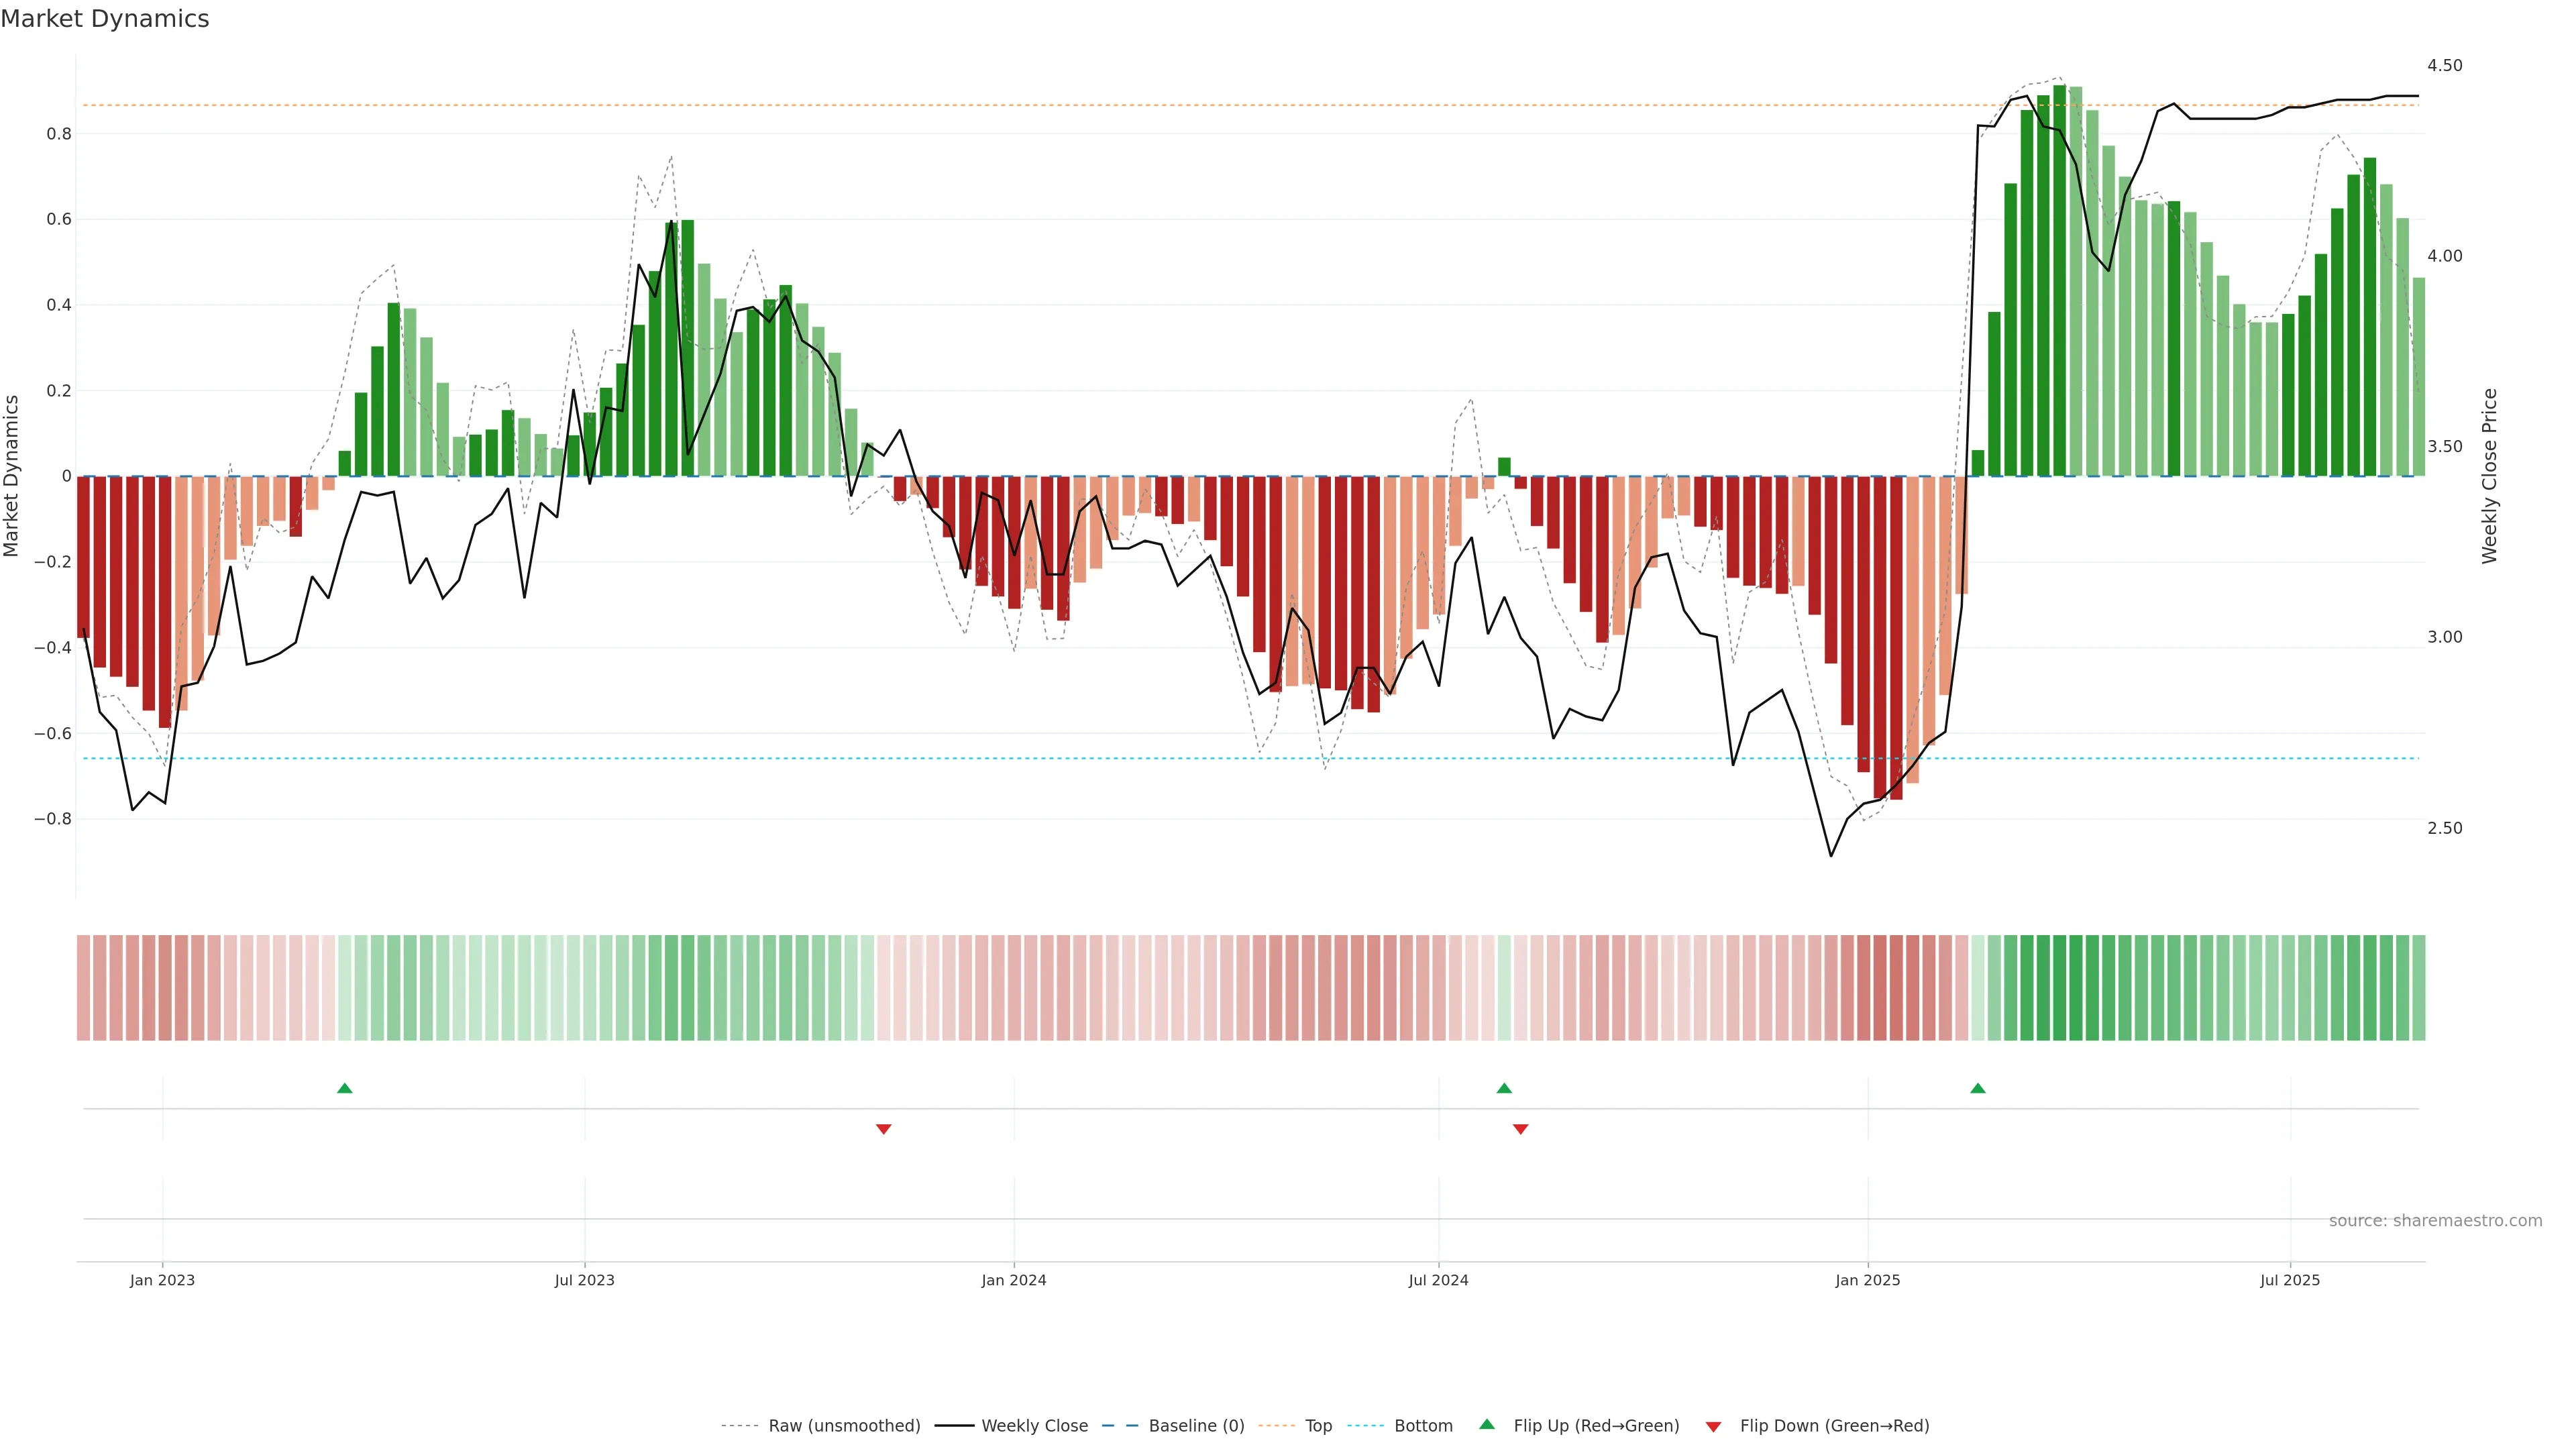Click the Weekly Close legend label

[1034, 1426]
